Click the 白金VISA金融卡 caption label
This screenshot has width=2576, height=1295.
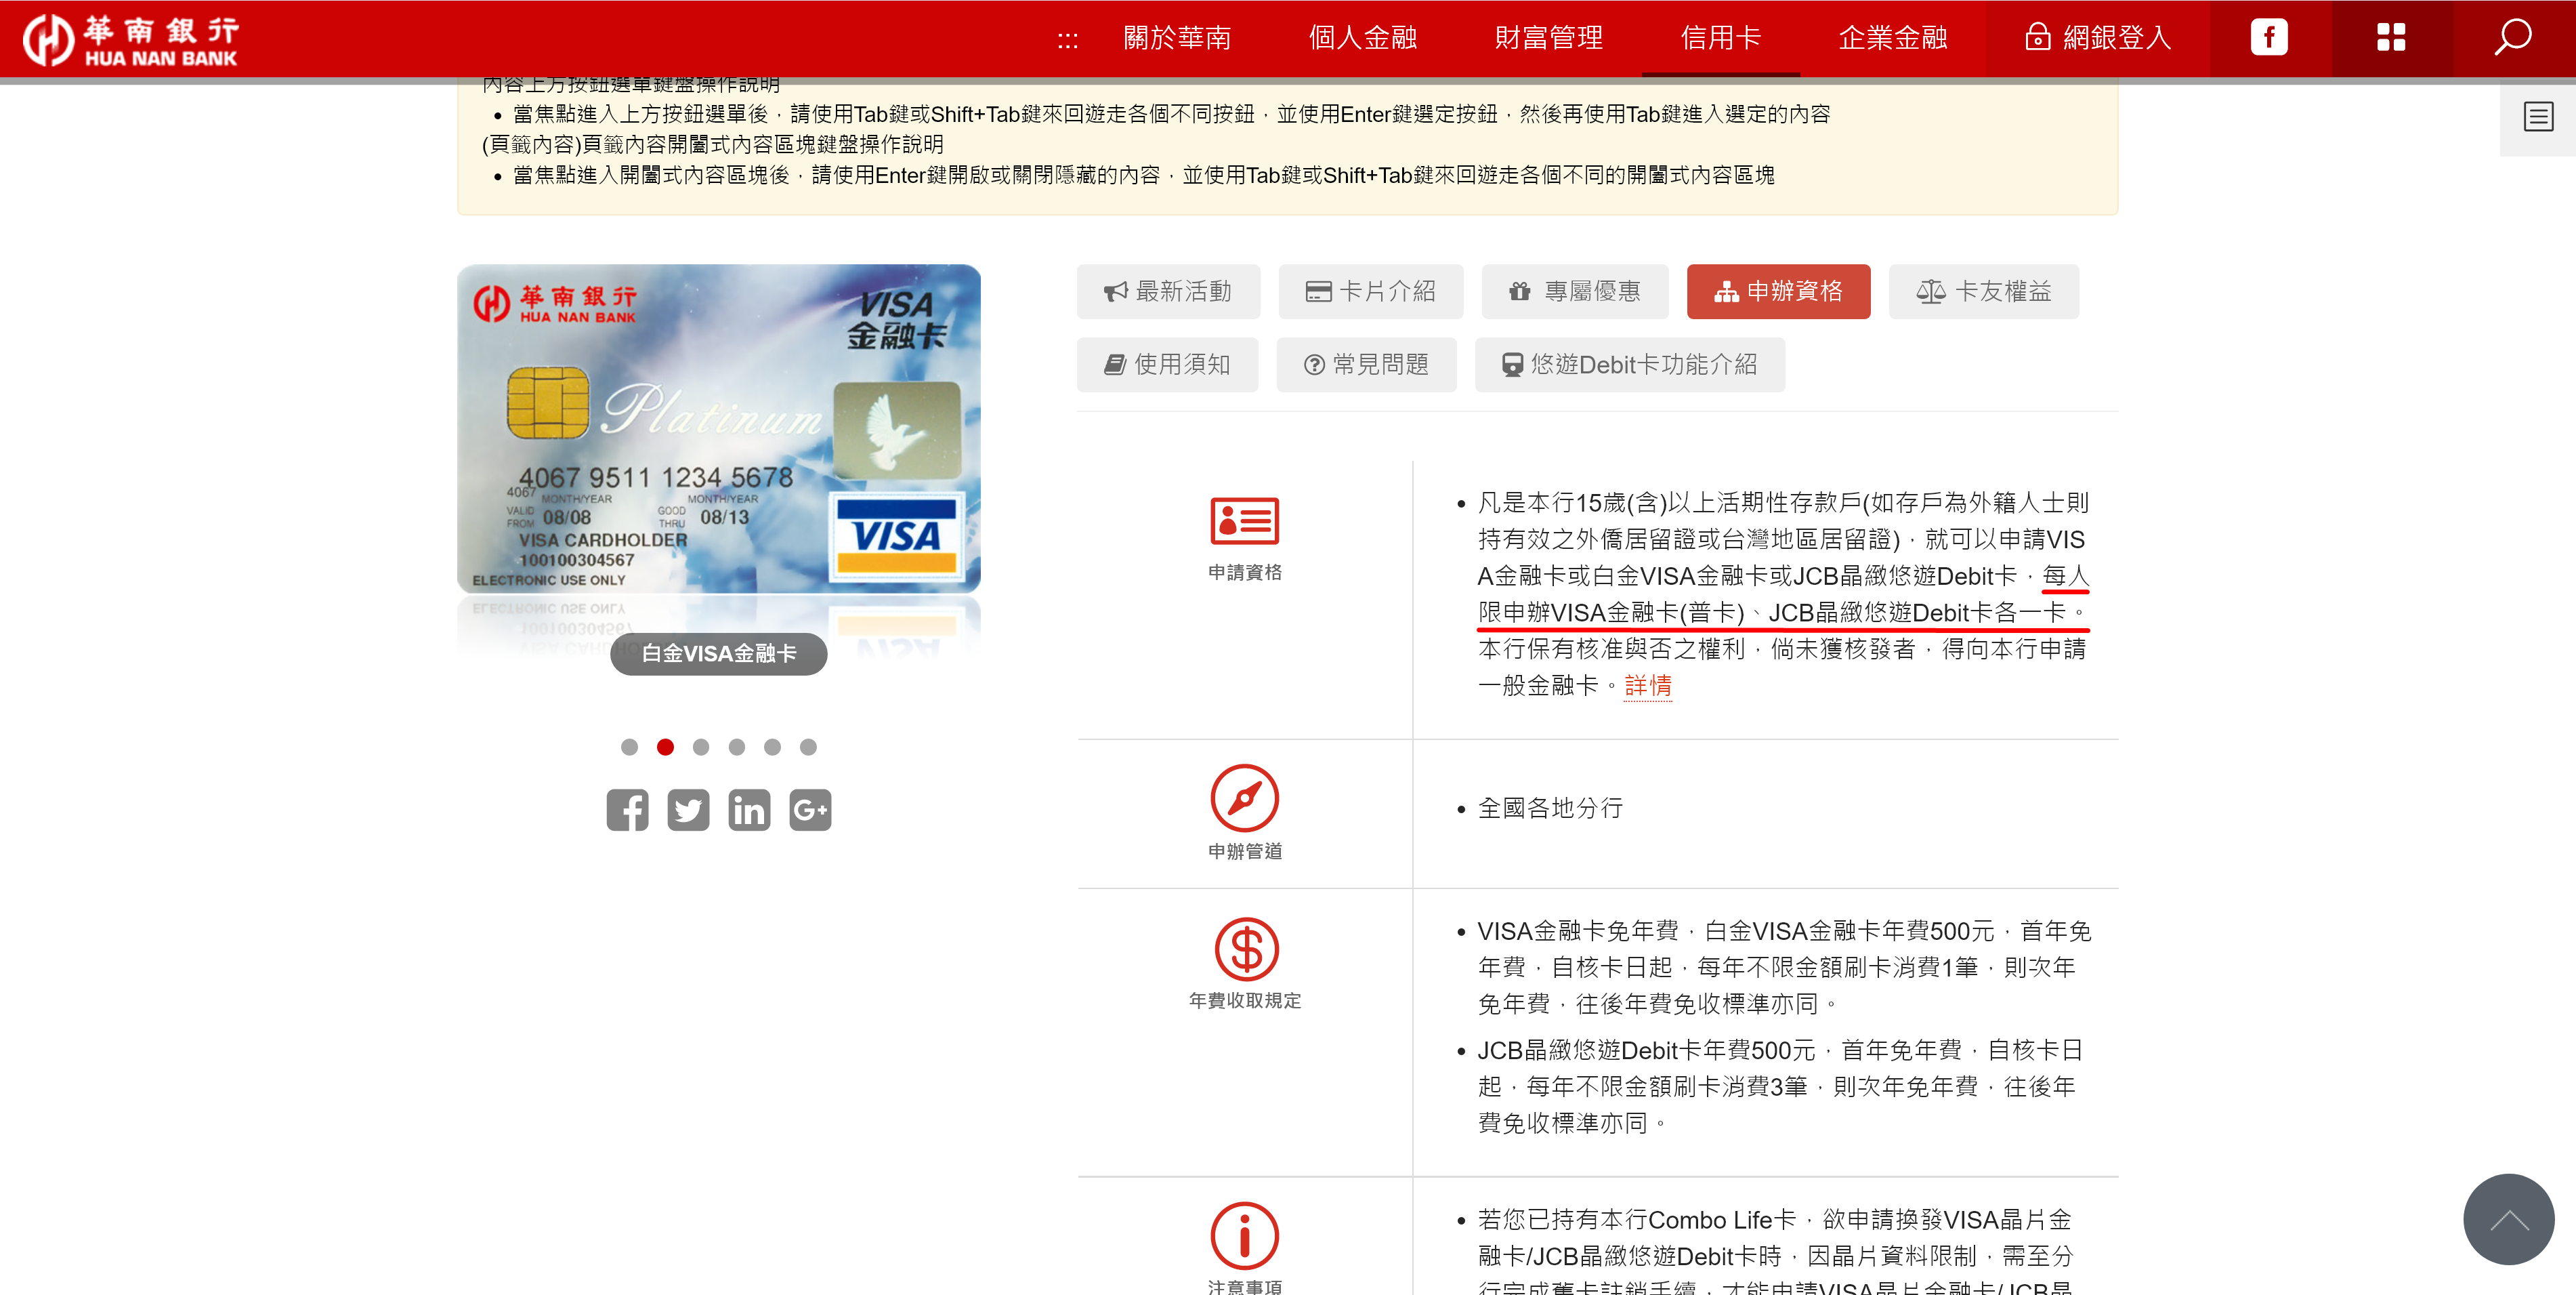coord(718,653)
